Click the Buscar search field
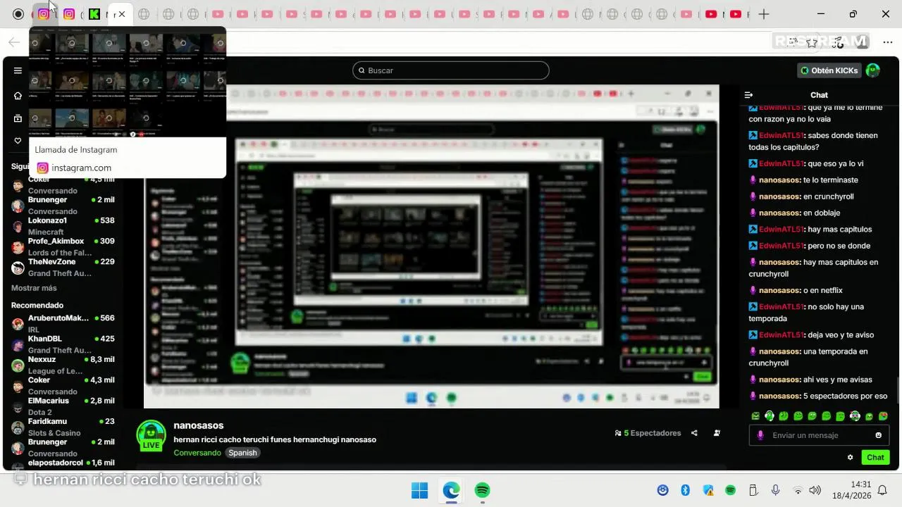Image resolution: width=902 pixels, height=507 pixels. [x=451, y=70]
